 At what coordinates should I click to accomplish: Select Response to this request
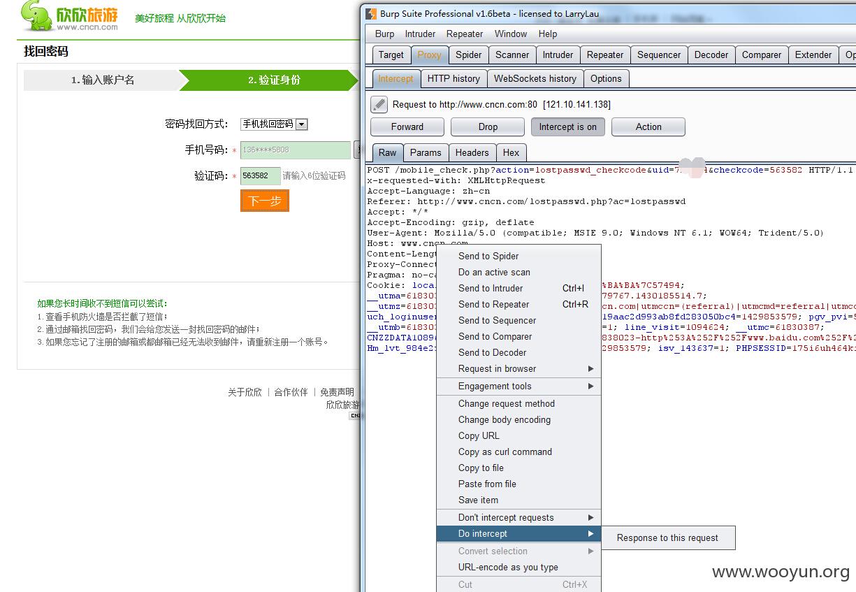(x=668, y=537)
